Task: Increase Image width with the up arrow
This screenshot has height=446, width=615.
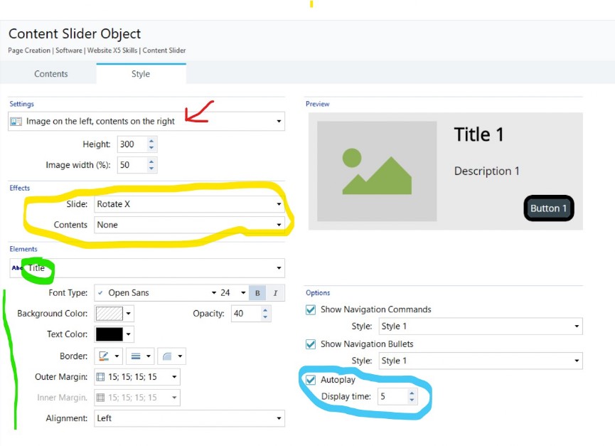Action: coord(151,161)
